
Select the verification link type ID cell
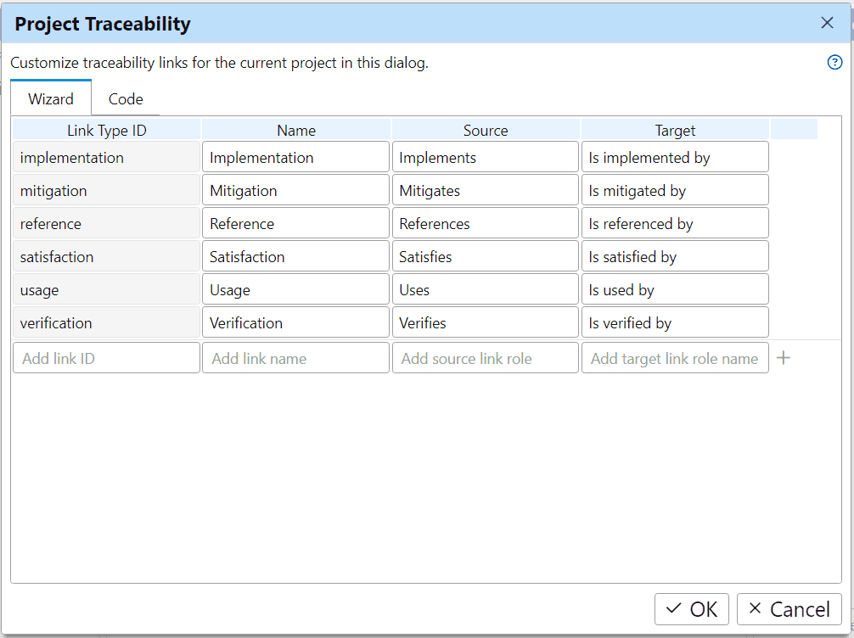106,322
